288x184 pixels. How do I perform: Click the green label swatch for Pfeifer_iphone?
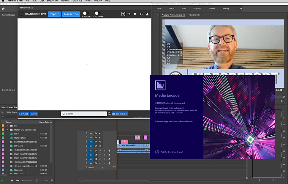click(x=3, y=138)
